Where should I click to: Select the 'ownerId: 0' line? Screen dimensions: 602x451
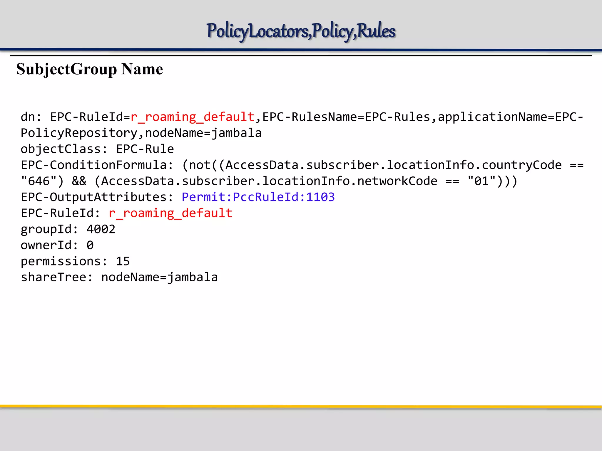click(x=57, y=245)
